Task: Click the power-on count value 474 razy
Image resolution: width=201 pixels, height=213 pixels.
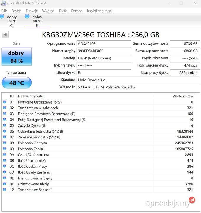Action: pos(185,65)
